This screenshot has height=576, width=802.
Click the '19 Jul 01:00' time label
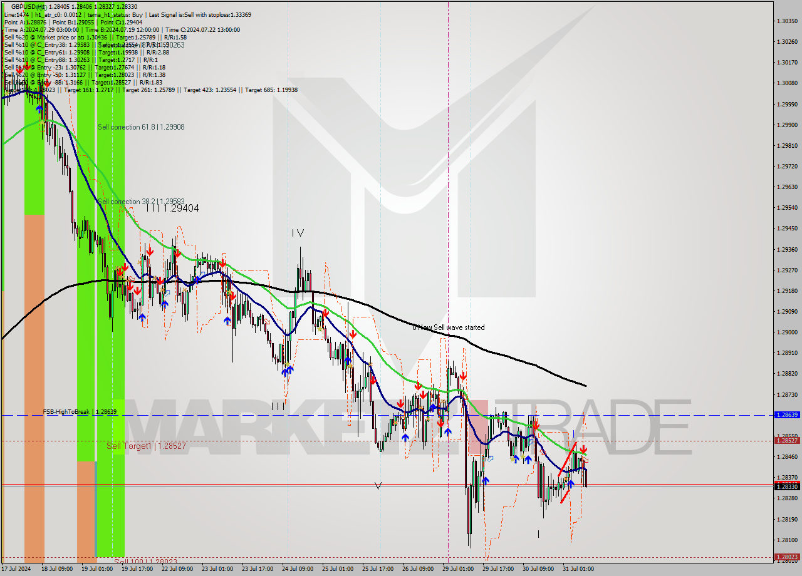point(97,569)
